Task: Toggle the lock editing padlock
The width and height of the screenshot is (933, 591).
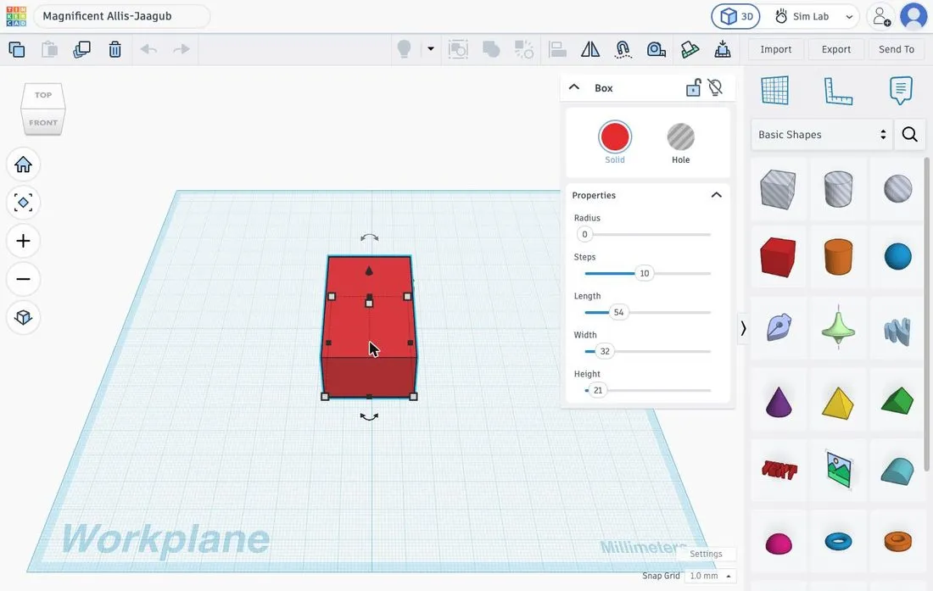Action: click(x=693, y=88)
